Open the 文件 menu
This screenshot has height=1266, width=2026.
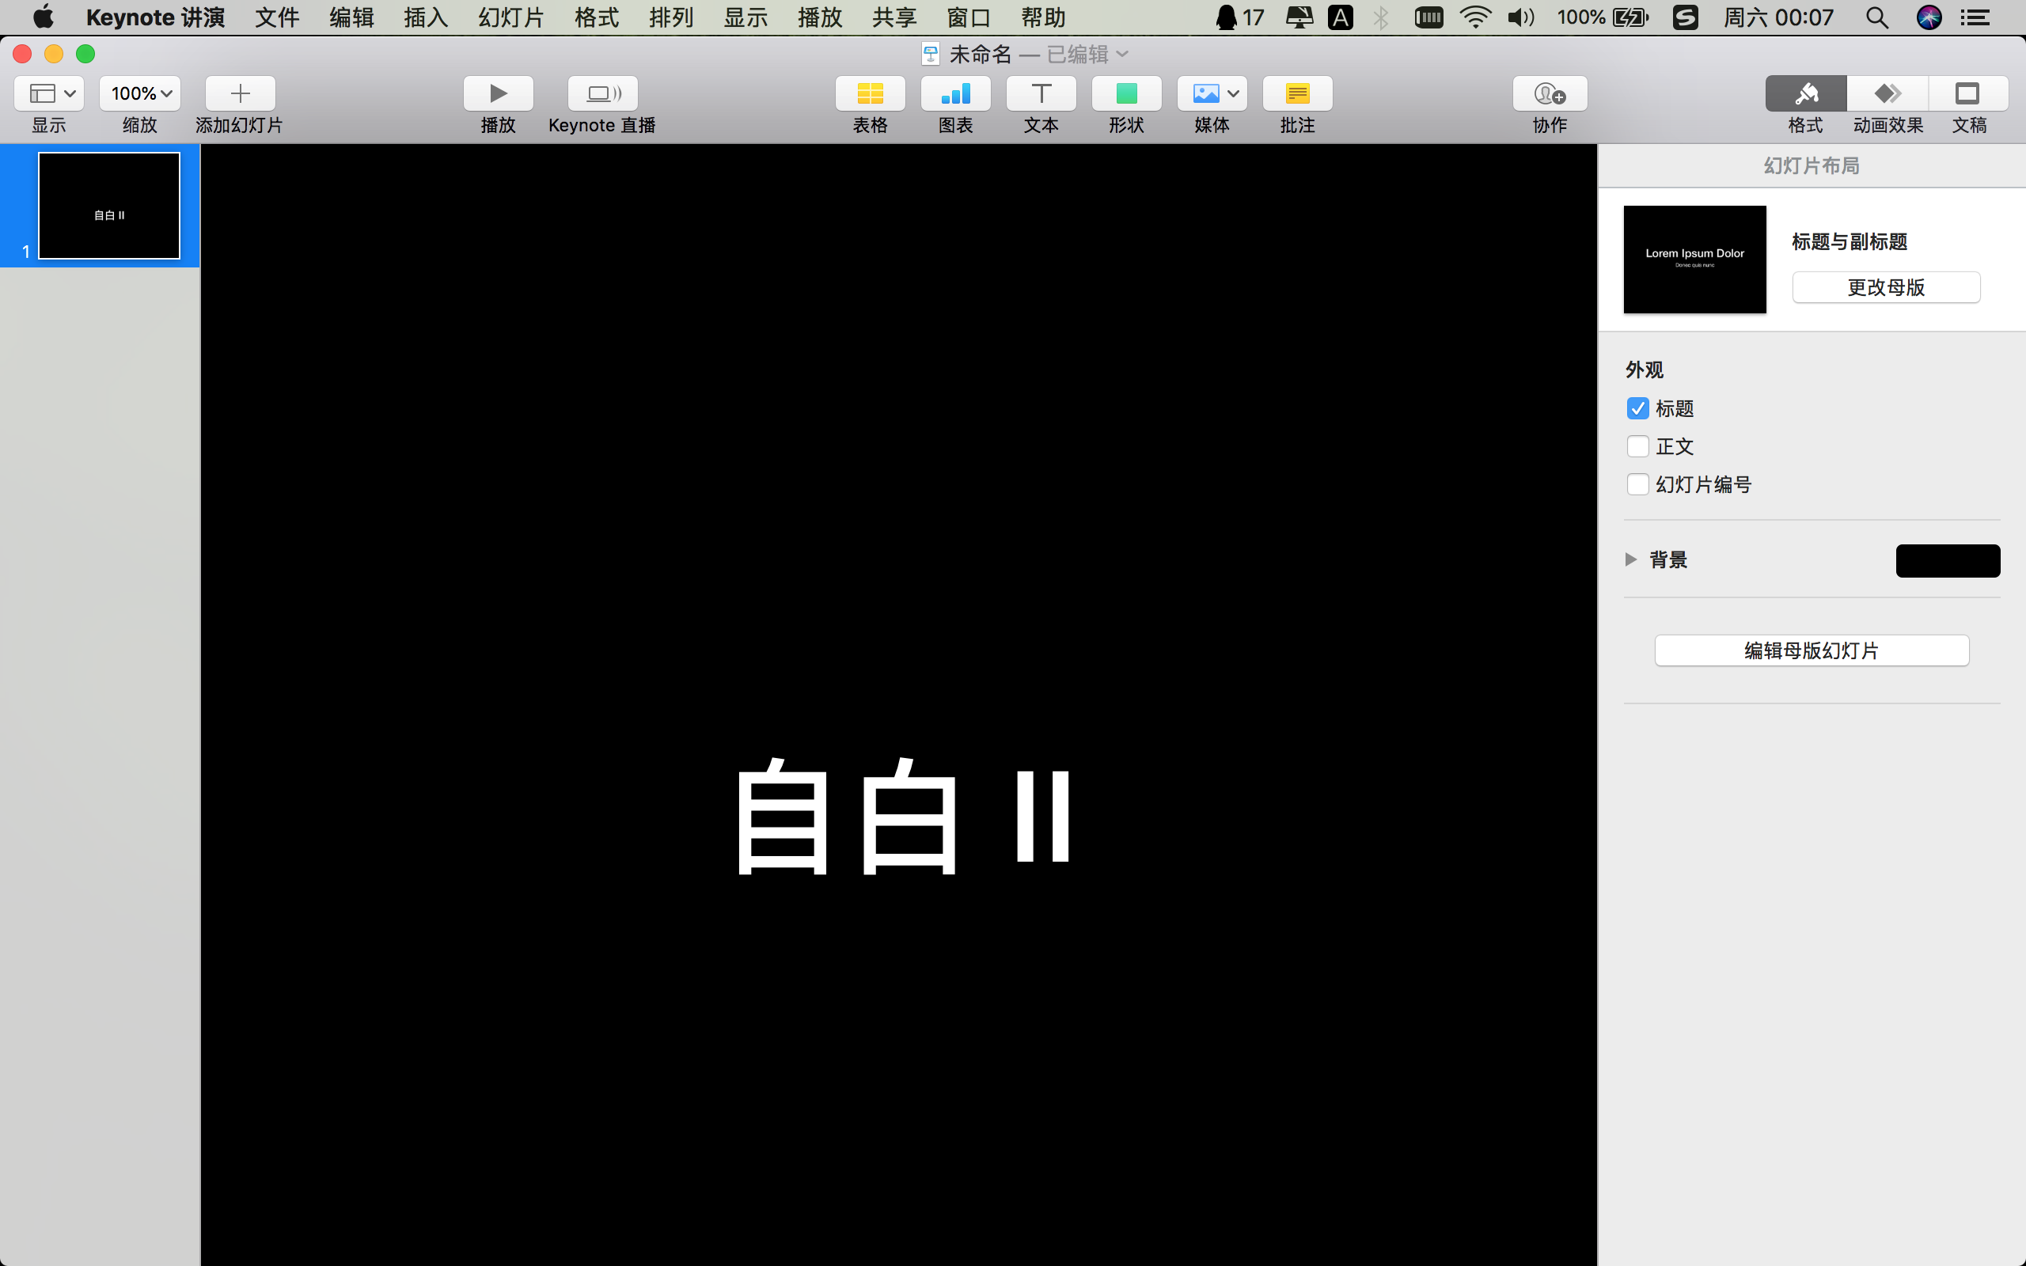tap(277, 17)
